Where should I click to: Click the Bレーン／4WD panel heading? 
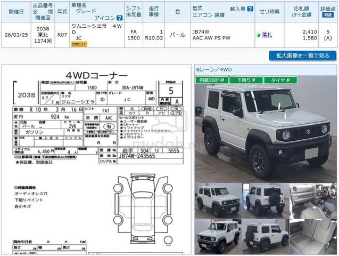coord(214,69)
